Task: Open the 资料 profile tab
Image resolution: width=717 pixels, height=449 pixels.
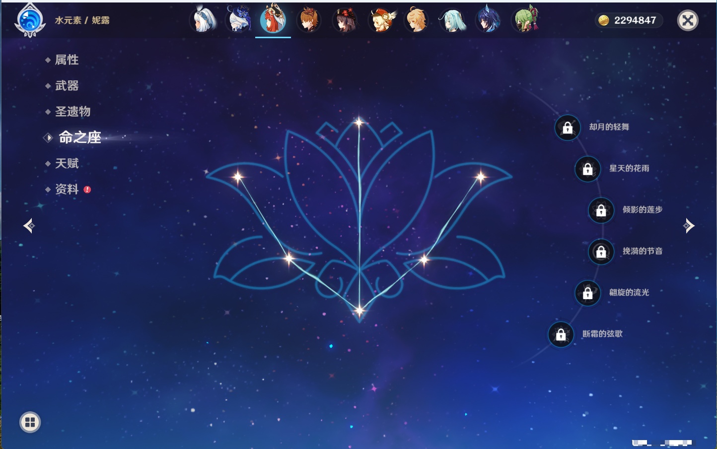Action: tap(67, 189)
